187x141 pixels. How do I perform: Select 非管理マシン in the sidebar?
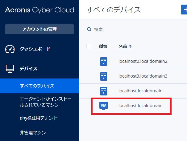pyautogui.click(x=33, y=133)
